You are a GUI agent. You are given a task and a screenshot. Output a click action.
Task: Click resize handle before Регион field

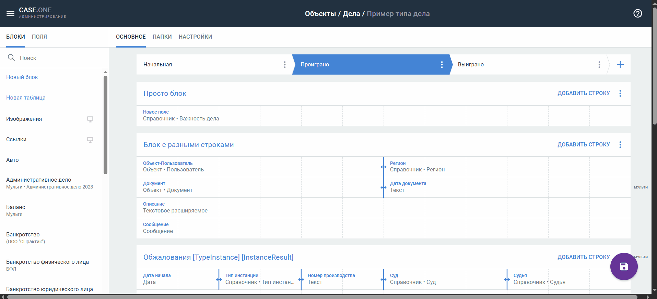(x=383, y=167)
